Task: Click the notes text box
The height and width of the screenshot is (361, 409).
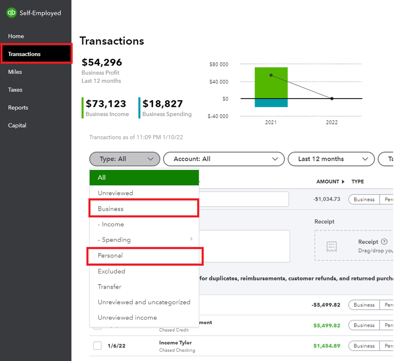Action: coord(244,246)
